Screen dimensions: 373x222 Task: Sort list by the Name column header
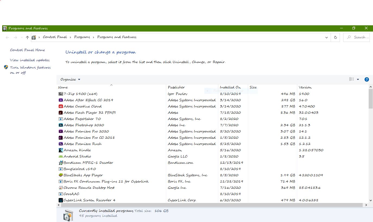[x=111, y=87]
